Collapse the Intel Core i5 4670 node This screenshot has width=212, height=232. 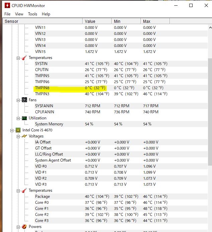click(x=12, y=130)
